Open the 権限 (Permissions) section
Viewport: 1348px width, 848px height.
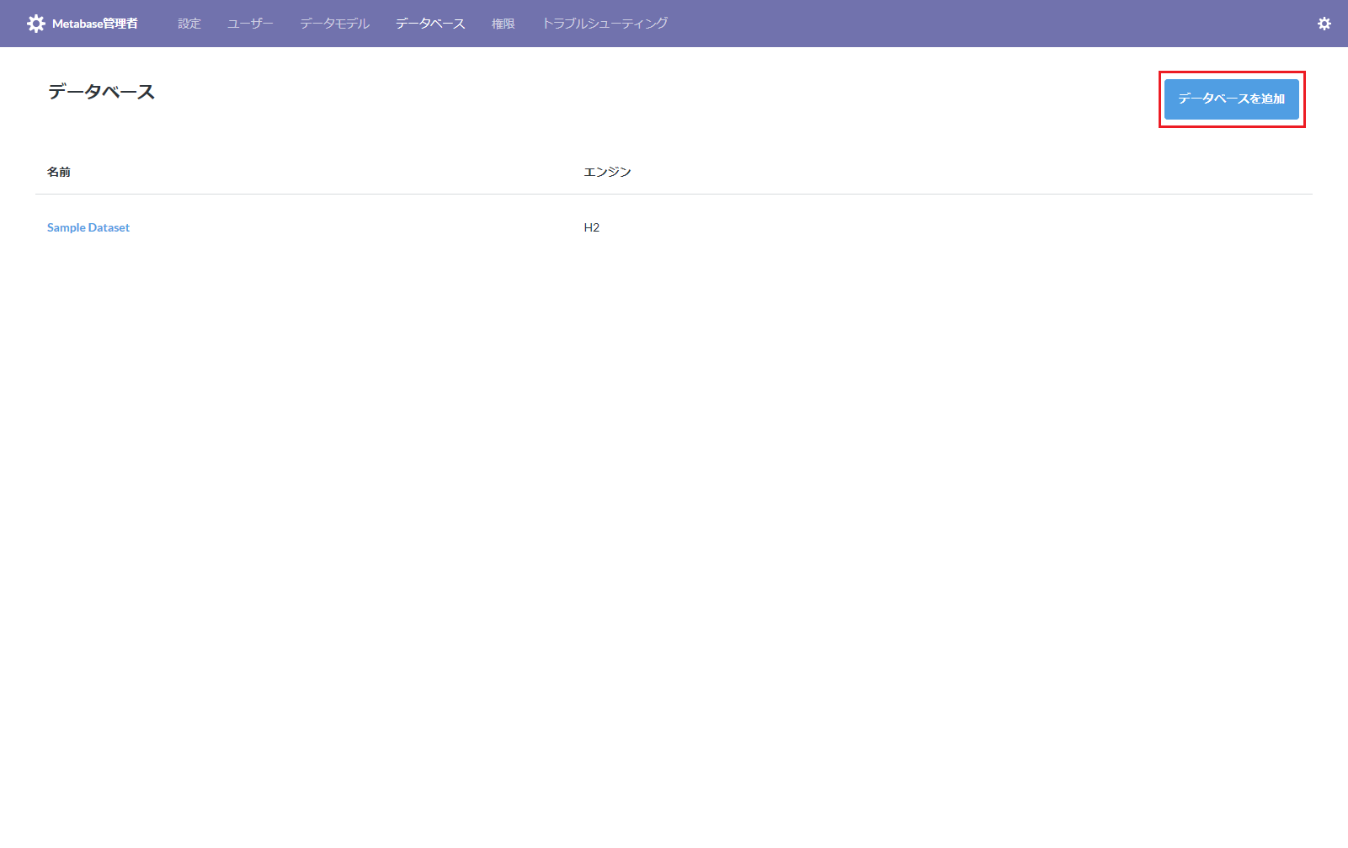click(502, 23)
